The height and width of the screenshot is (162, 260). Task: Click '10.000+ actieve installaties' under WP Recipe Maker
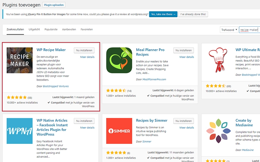click(x=22, y=103)
